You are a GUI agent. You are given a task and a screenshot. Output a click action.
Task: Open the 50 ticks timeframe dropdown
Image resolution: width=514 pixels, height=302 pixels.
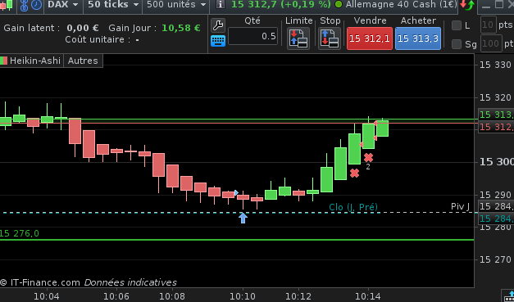(x=113, y=5)
